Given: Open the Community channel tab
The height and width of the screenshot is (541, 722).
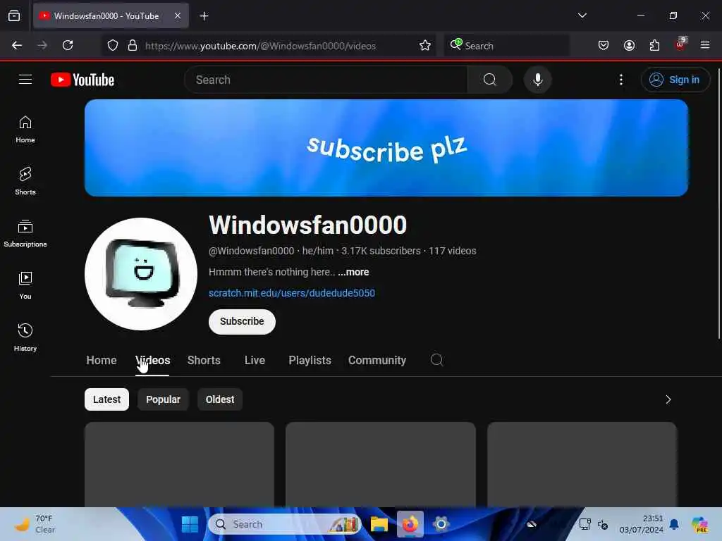Looking at the screenshot, I should (x=377, y=360).
